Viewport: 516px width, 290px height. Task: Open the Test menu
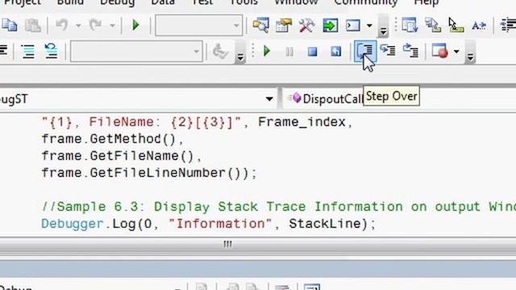point(202,2)
